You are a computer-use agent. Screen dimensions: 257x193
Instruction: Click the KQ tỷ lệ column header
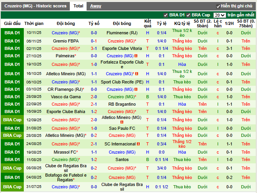point(182,23)
